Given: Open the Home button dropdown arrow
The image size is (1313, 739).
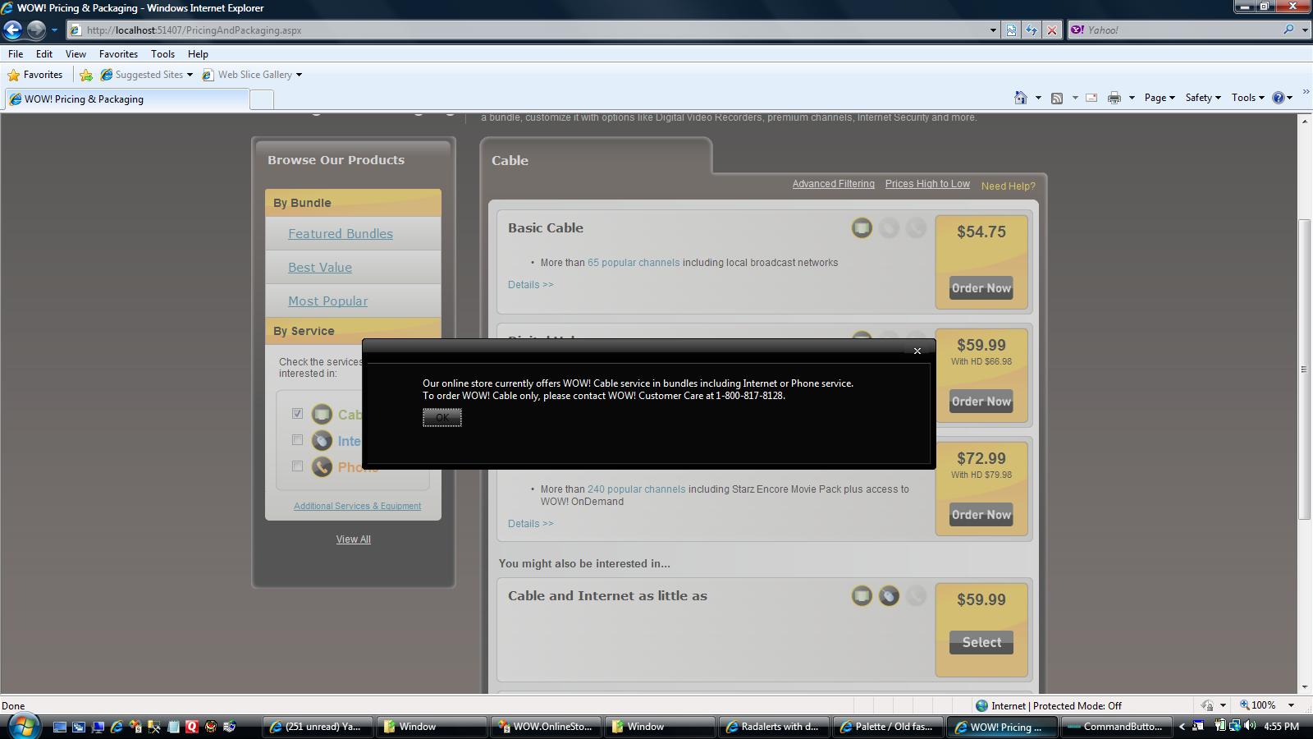Looking at the screenshot, I should click(x=1038, y=98).
